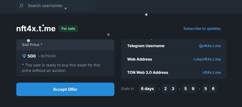Open the @nft4x.t.me Telegram username link
Screen dimensions: 242x107
tap(210, 46)
